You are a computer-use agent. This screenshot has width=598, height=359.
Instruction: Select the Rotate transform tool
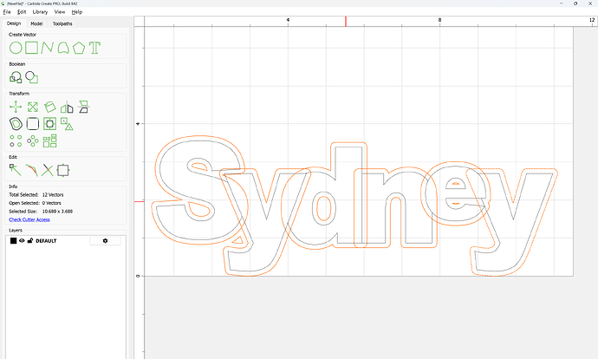coord(49,107)
